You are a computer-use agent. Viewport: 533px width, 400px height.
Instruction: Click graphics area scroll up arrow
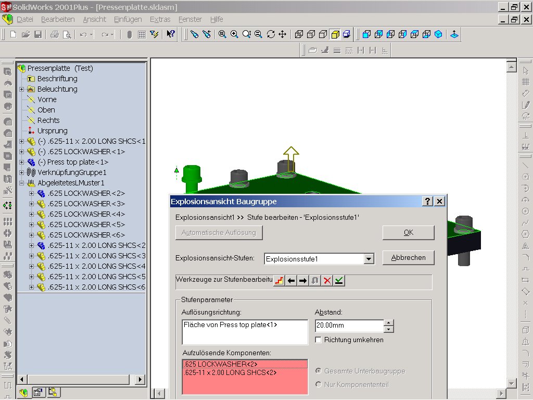click(x=512, y=66)
